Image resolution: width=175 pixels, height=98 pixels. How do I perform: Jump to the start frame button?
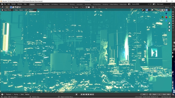tap(82, 94)
